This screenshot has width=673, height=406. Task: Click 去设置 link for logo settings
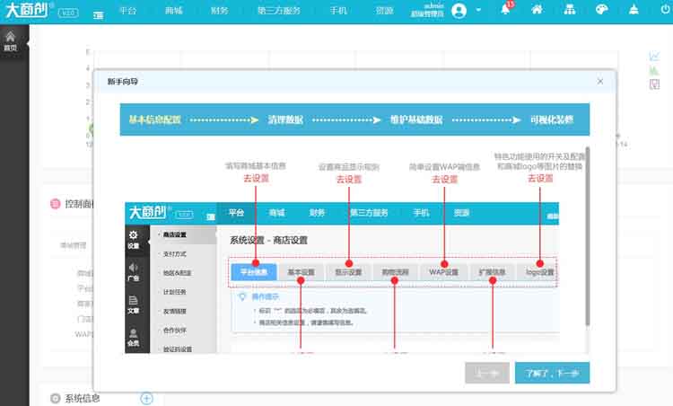click(540, 179)
